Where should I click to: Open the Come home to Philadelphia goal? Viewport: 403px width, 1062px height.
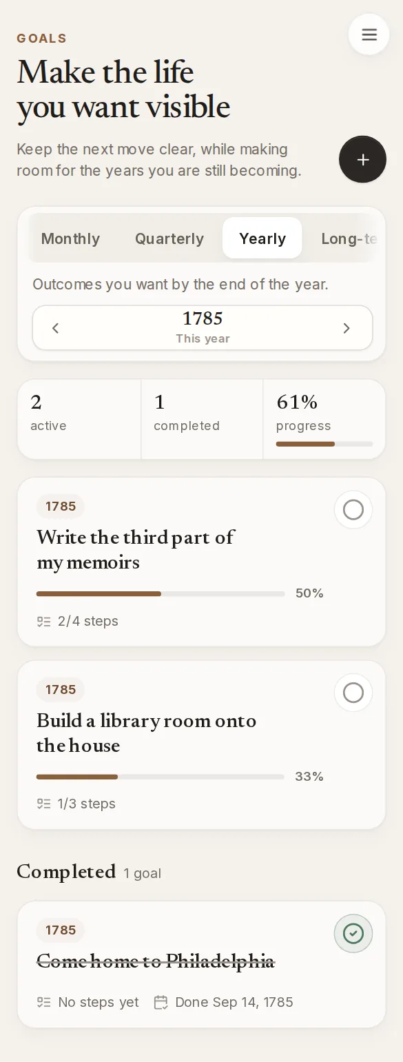[x=156, y=960]
